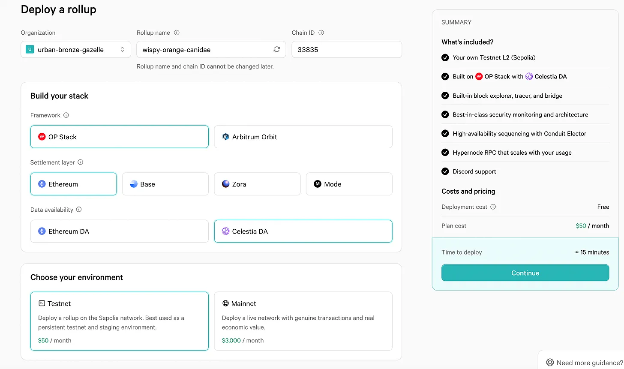Click the lifebuoy Need more guidance icon
The width and height of the screenshot is (624, 369).
(x=550, y=363)
